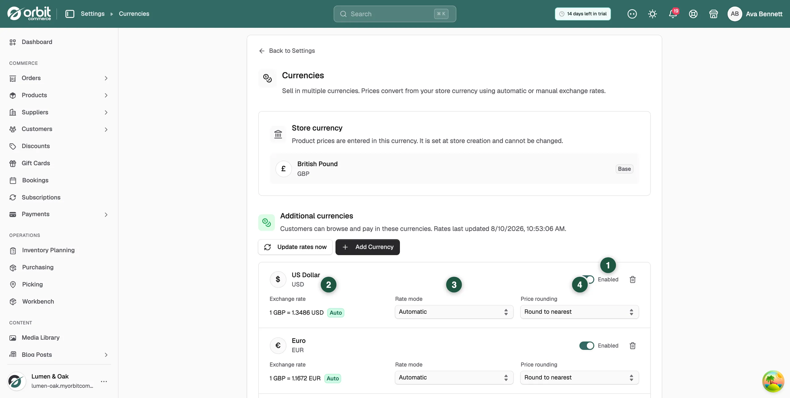Viewport: 790px width, 398px height.
Task: Expand the Products submenu chevron
Action: point(106,95)
